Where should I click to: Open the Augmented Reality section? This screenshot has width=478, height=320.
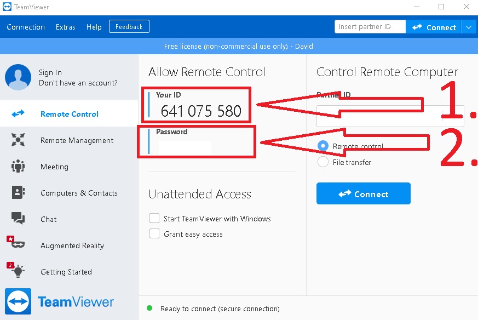69,245
